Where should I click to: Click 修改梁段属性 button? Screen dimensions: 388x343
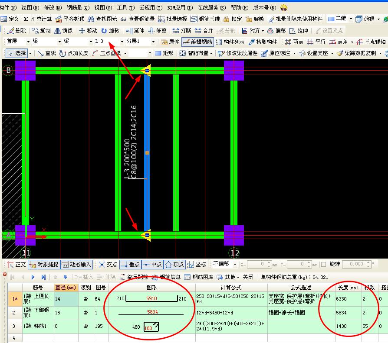238,53
